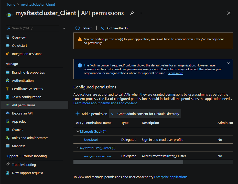The height and width of the screenshot is (184, 238).
Task: Click Grant admin consent for Default Directory
Action: 145,114
